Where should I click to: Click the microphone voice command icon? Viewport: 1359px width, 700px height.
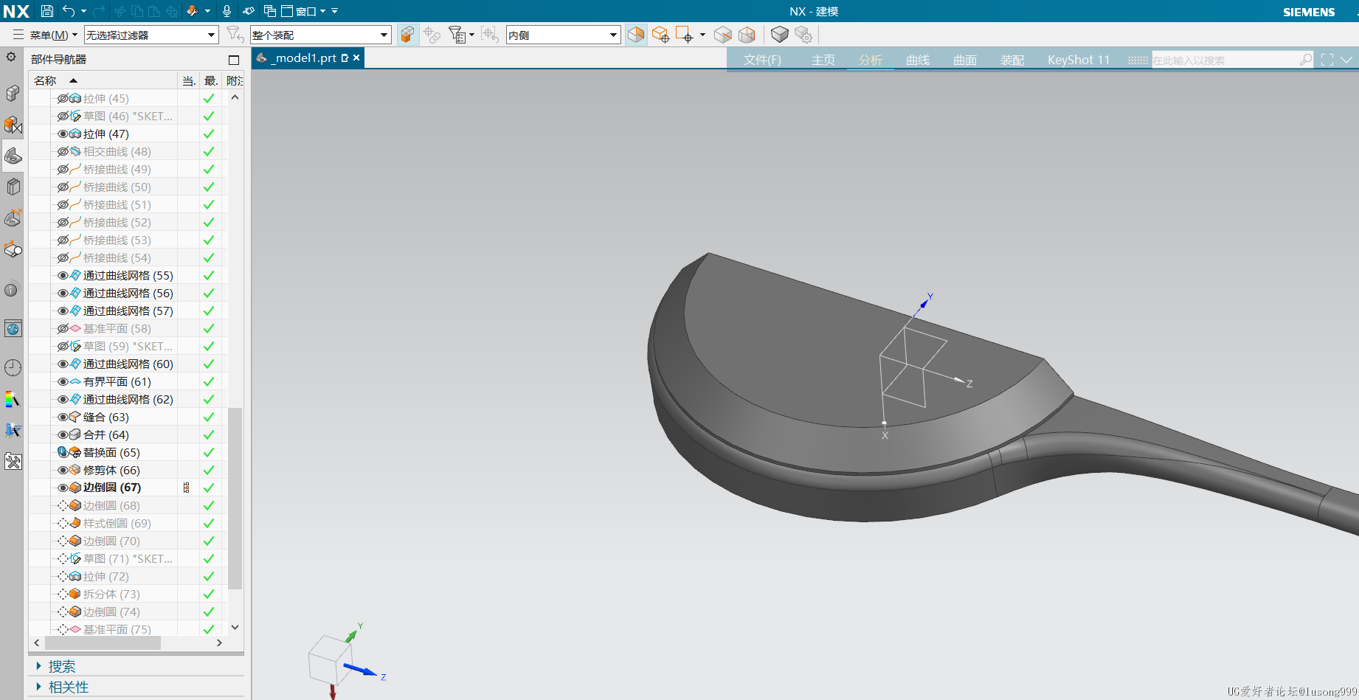(227, 11)
